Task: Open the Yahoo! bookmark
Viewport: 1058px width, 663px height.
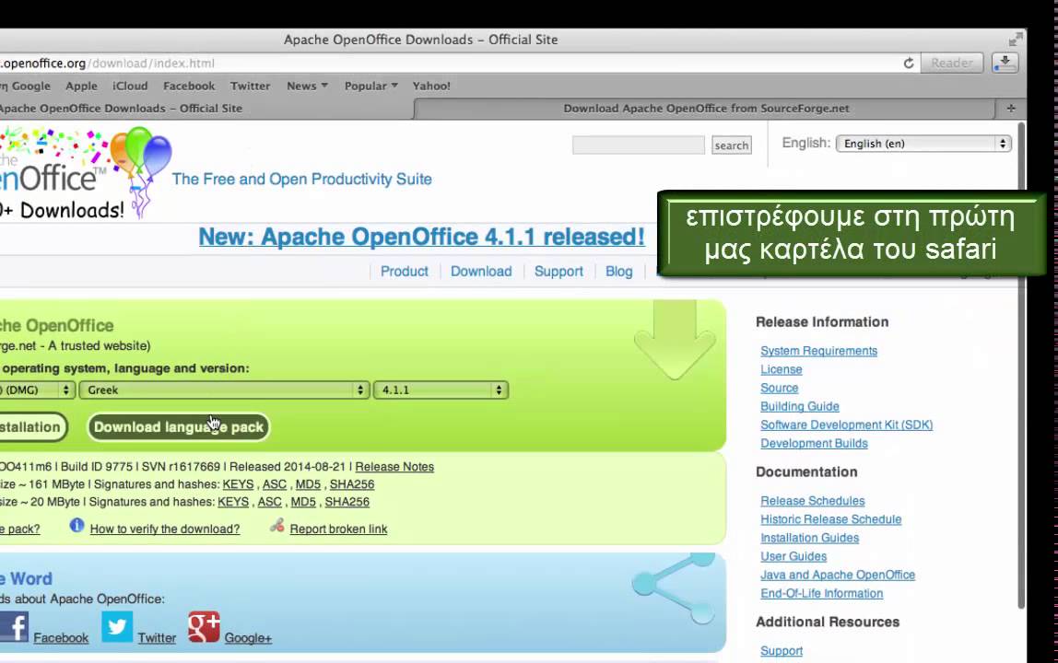Action: click(431, 86)
